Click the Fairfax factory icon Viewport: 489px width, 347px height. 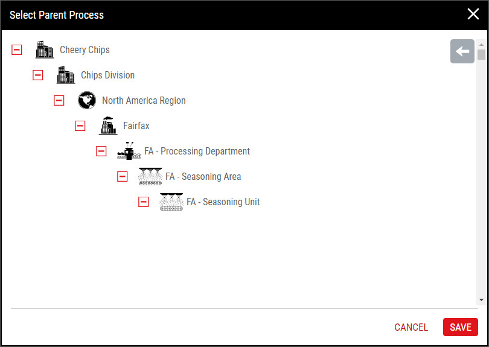pos(108,126)
